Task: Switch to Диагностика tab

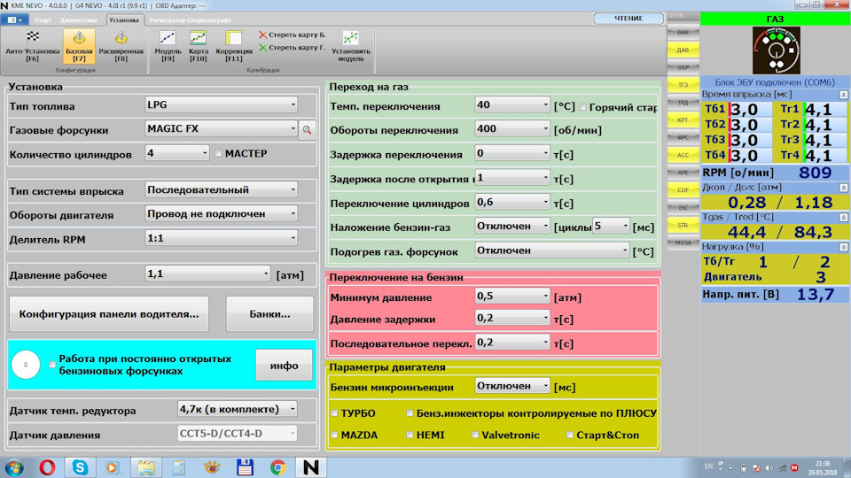Action: pos(79,20)
